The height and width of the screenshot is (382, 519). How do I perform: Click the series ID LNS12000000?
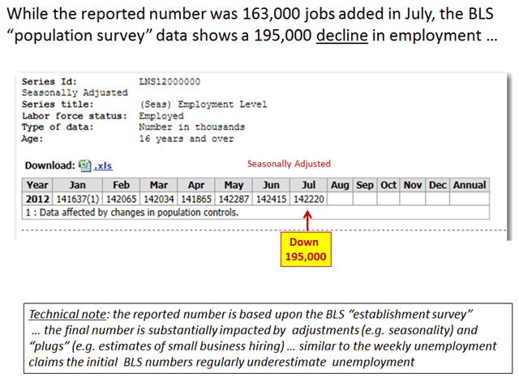[169, 82]
